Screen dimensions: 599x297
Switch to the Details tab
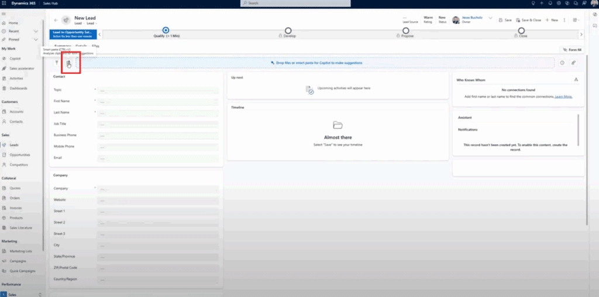click(81, 46)
